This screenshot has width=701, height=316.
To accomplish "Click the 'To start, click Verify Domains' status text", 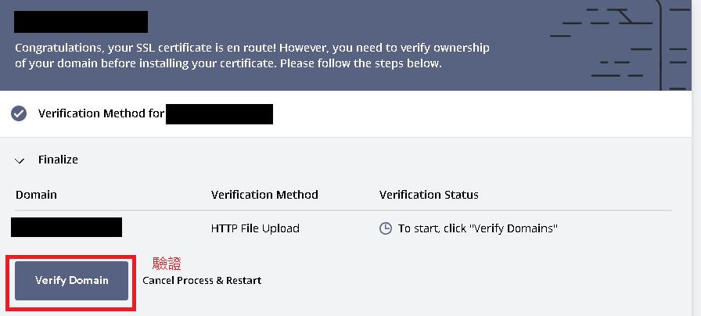I will (x=477, y=228).
